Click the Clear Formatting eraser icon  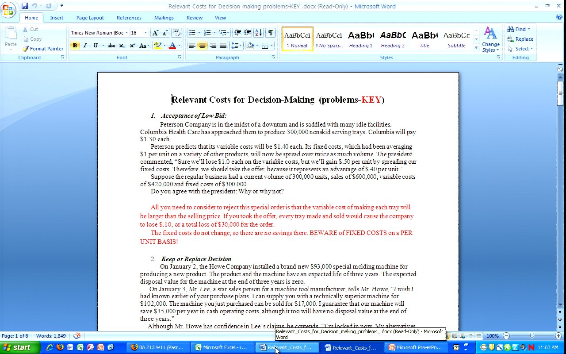click(177, 33)
